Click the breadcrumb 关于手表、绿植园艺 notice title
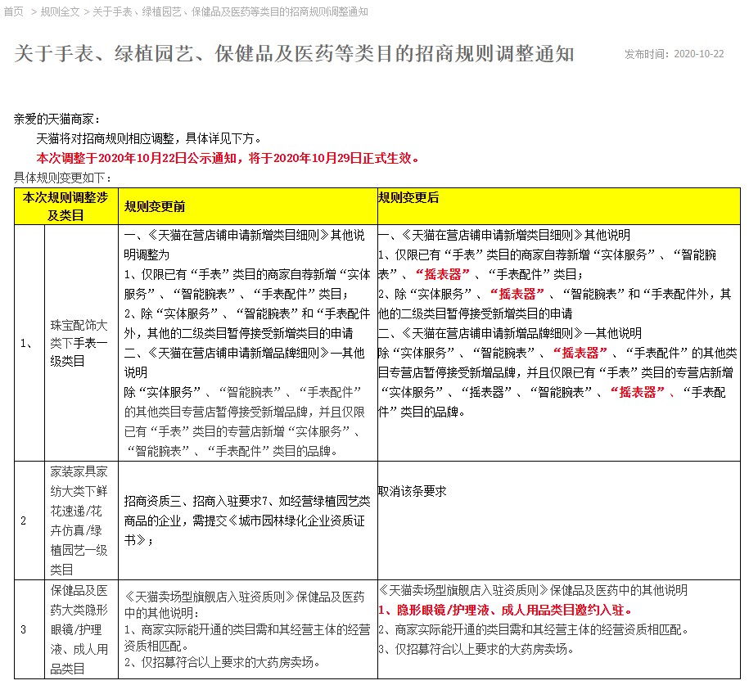Screen dimensions: 749x685 [230, 12]
